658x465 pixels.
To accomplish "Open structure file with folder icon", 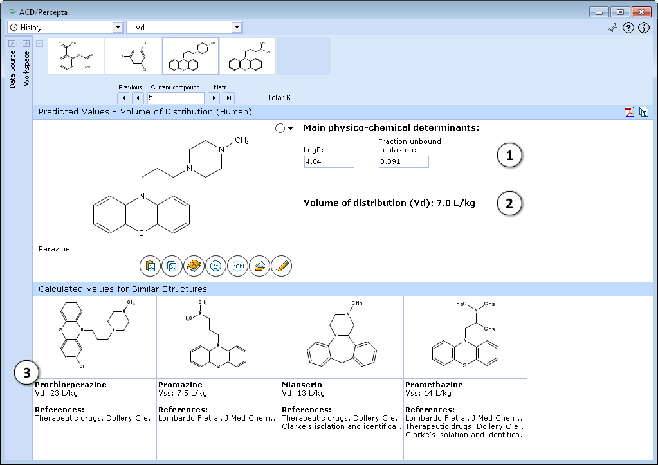I will [x=259, y=266].
